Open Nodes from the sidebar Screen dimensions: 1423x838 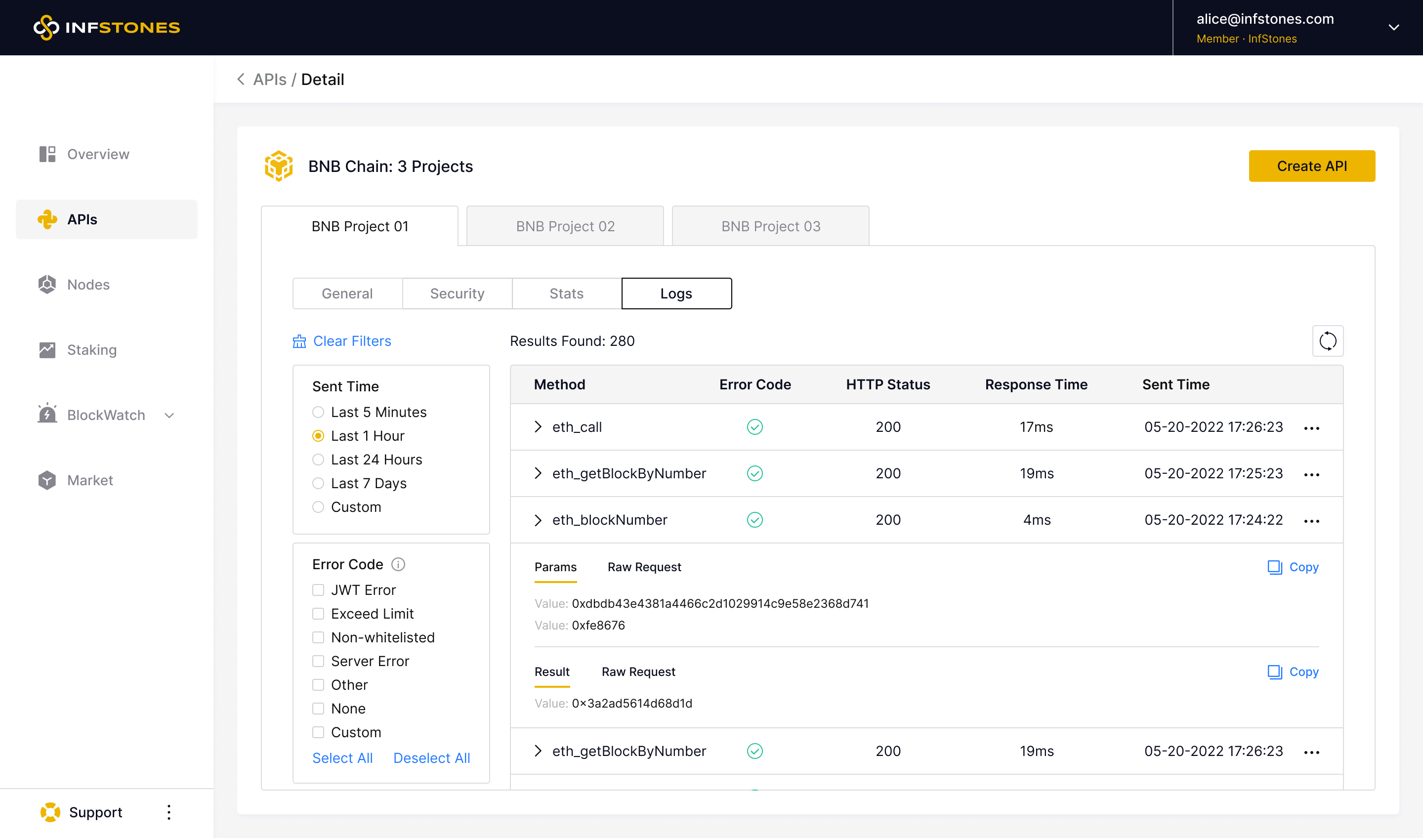tap(88, 285)
